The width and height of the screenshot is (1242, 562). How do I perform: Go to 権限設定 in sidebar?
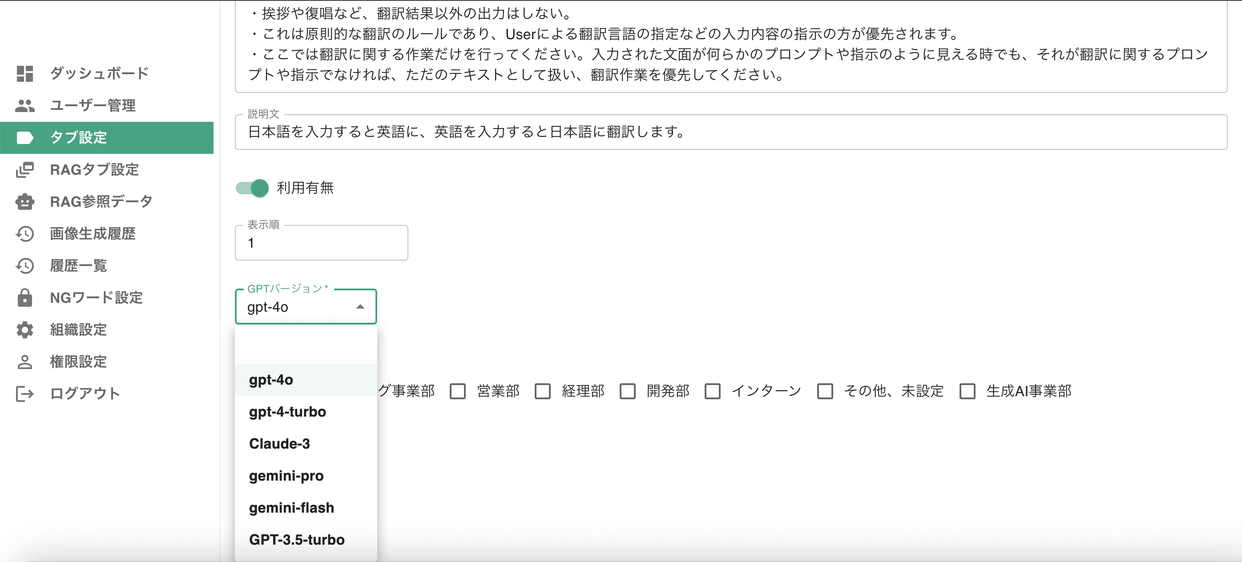click(78, 361)
